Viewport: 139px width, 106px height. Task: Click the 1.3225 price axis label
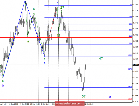click(136, 11)
